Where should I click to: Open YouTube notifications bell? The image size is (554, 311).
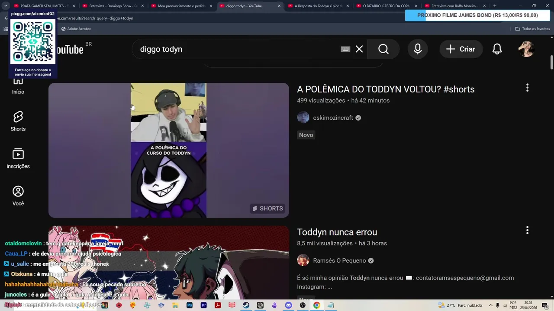(497, 49)
